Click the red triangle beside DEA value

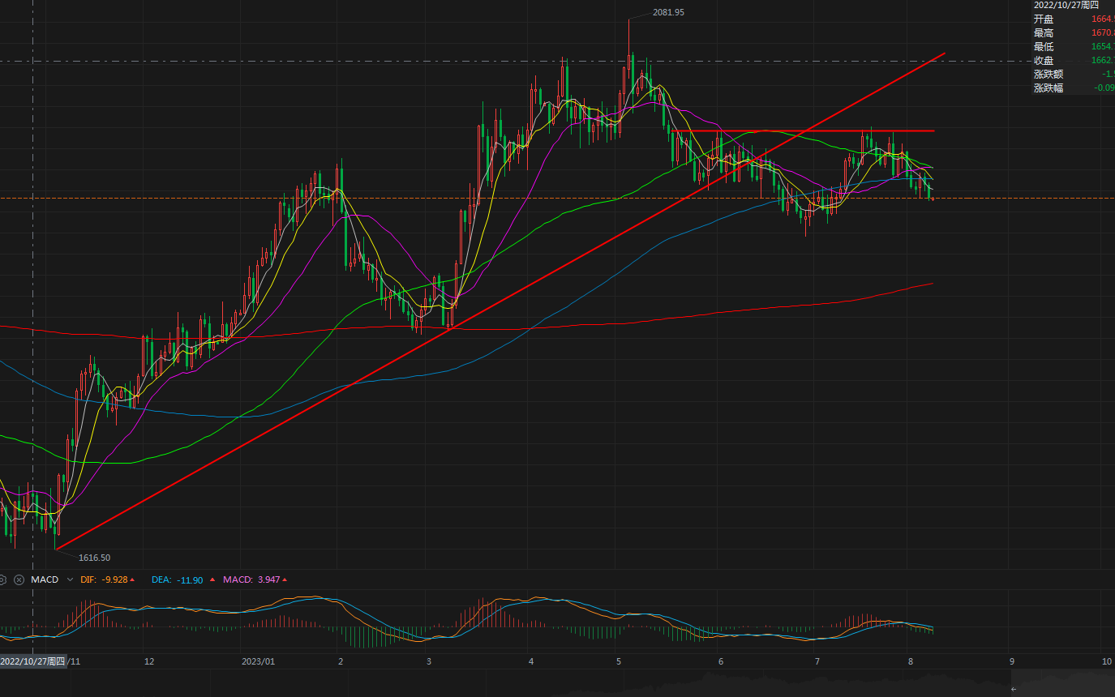(212, 579)
